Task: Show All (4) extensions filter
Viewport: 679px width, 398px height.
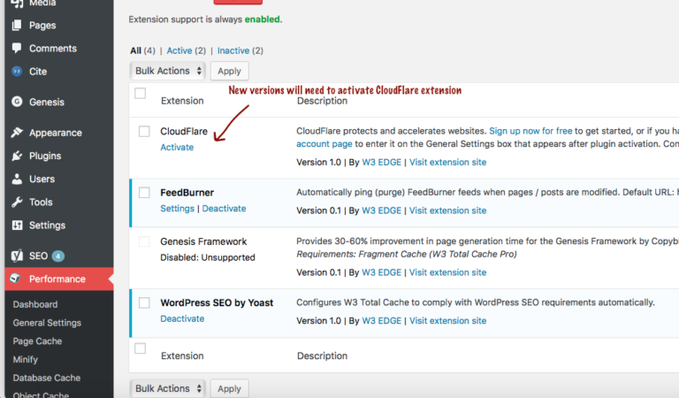Action: point(142,50)
